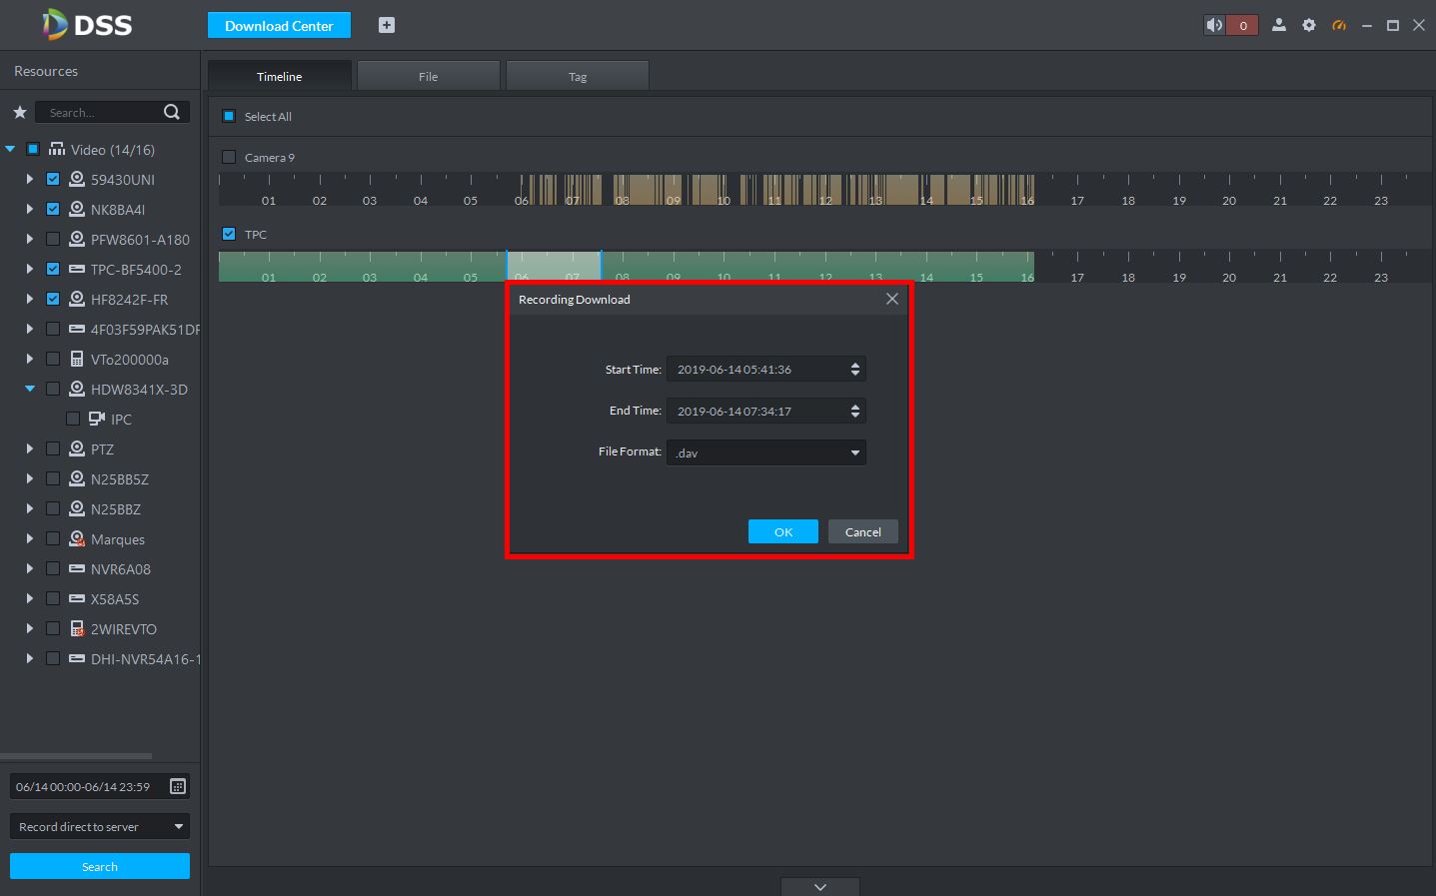
Task: Expand the 2WIREVTO tree node
Action: pos(30,628)
